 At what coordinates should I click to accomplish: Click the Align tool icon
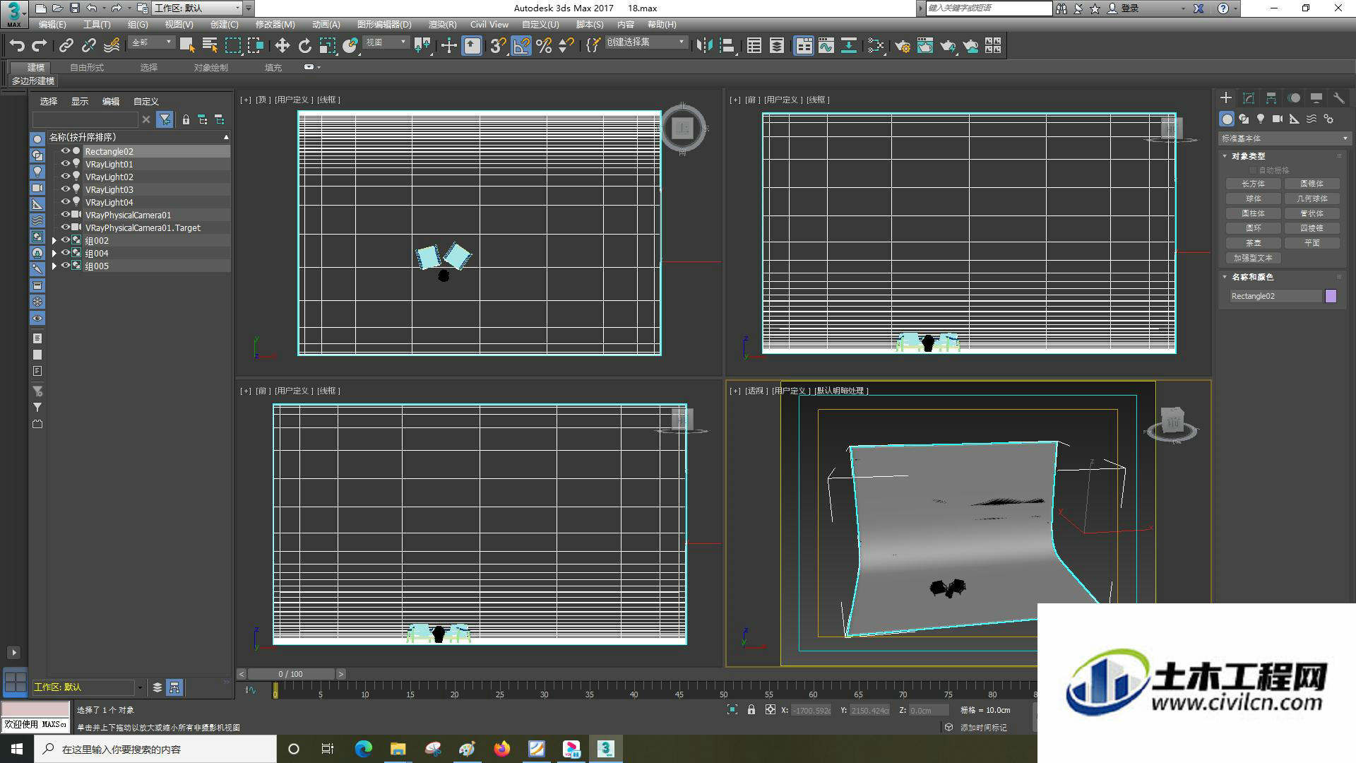click(x=727, y=46)
